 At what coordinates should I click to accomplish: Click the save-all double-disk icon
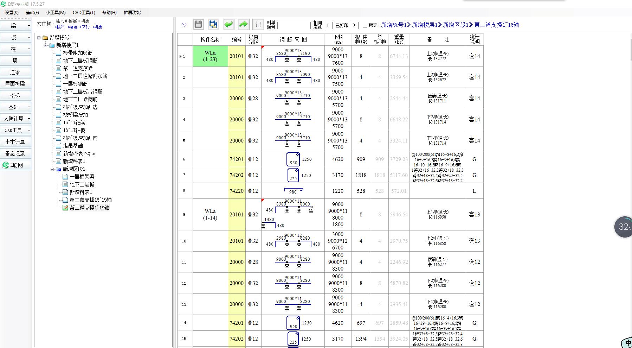click(x=213, y=25)
